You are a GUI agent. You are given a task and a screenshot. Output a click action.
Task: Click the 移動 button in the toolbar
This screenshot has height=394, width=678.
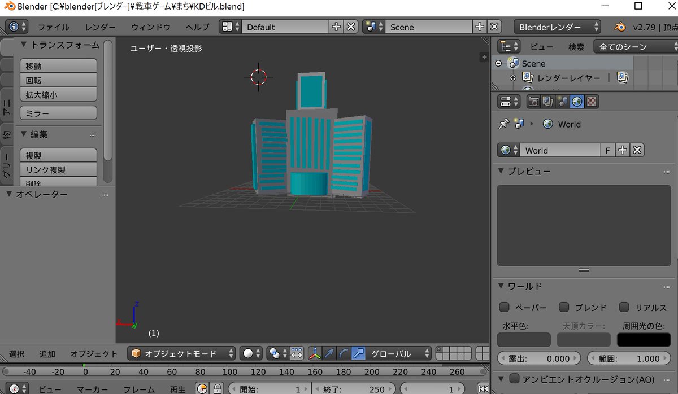coord(58,65)
